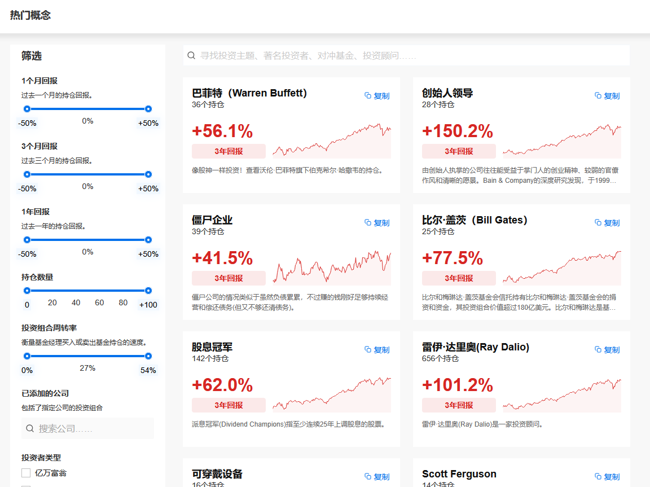Click 复制 label on 雷伊·达里奥 card
Screen dimensions: 650x487
coord(612,350)
